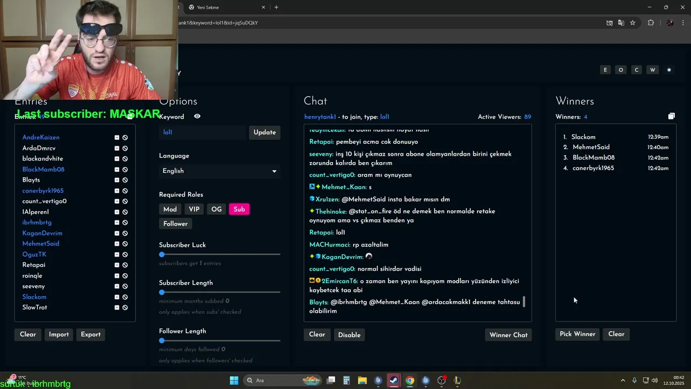Image resolution: width=691 pixels, height=389 pixels.
Task: Ban seeveny using the block icon
Action: pos(125,286)
